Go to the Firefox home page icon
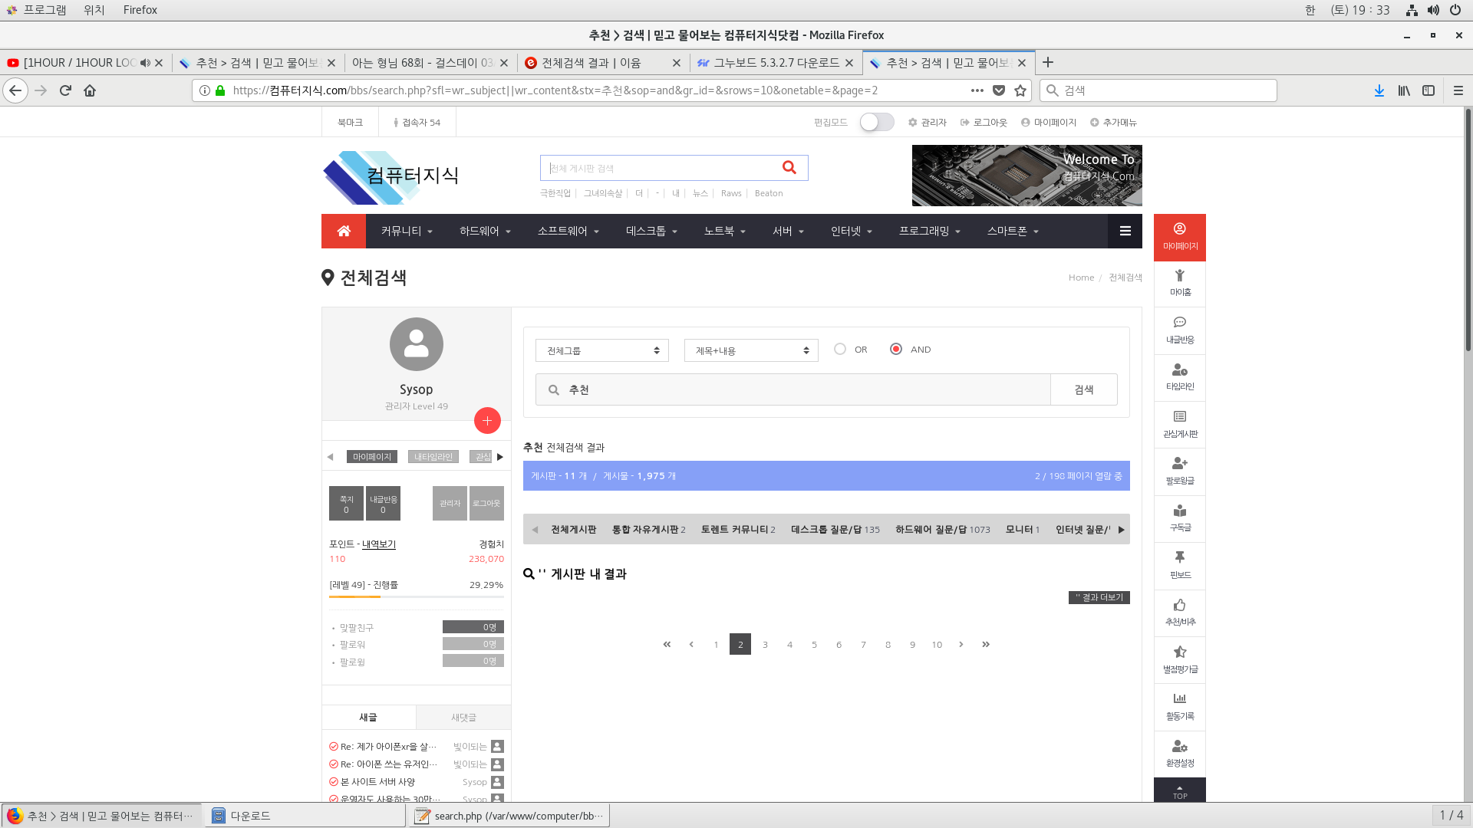 (90, 90)
